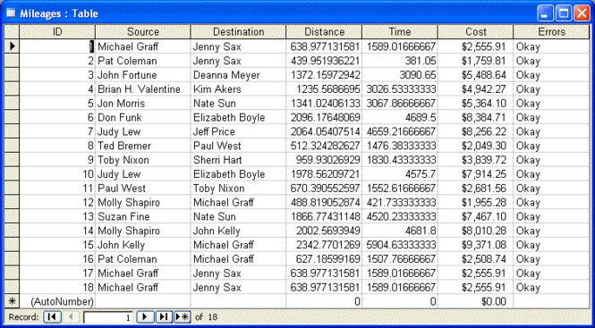The width and height of the screenshot is (595, 328).
Task: Click cost value $7,467.10
Action: [475, 216]
